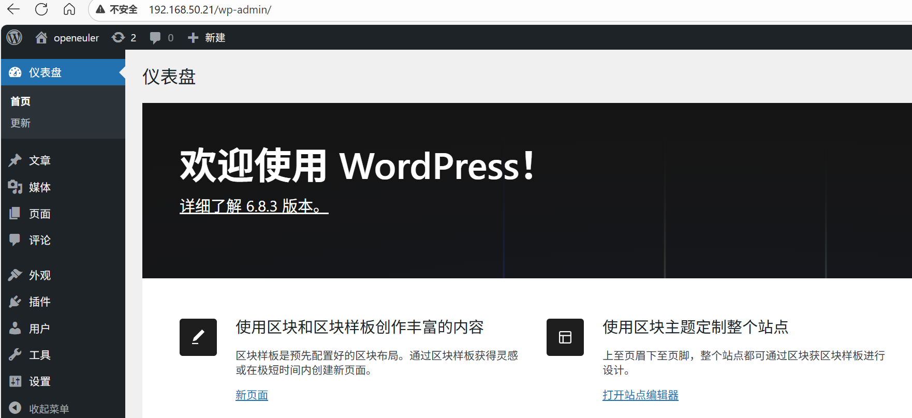Click the layout icon tile for site customization

(565, 337)
